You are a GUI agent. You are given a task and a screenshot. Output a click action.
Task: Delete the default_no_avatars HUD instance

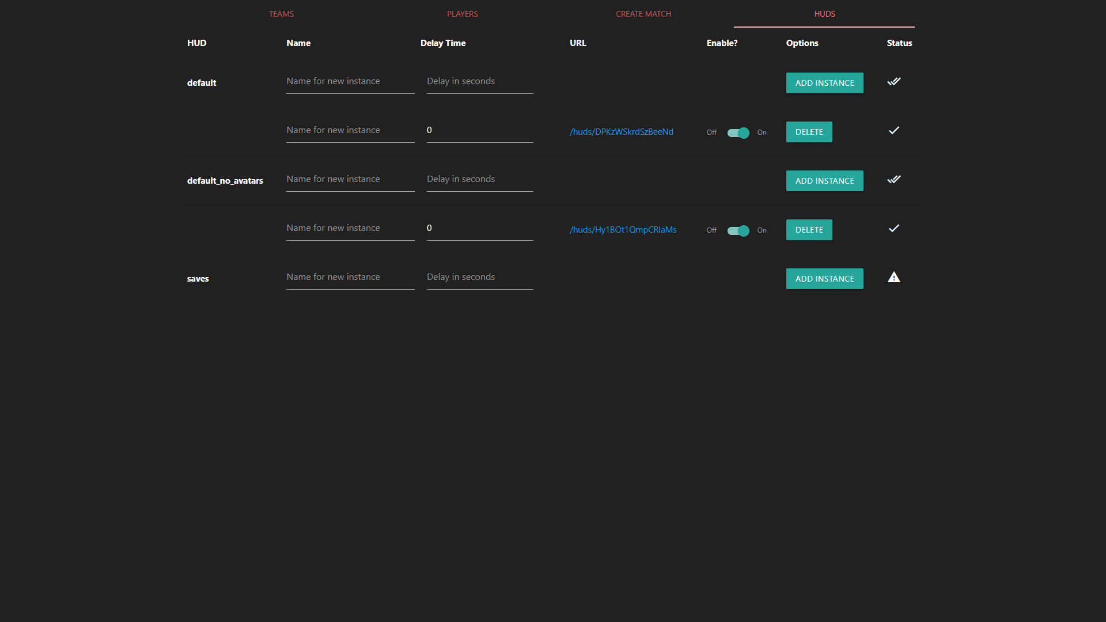(809, 229)
